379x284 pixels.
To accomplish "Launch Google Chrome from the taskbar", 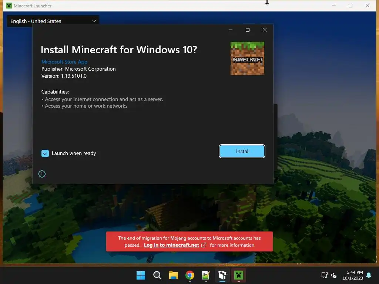I will point(190,275).
